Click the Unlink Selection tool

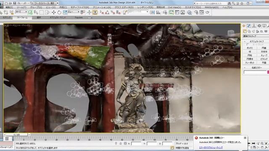(6, 12)
